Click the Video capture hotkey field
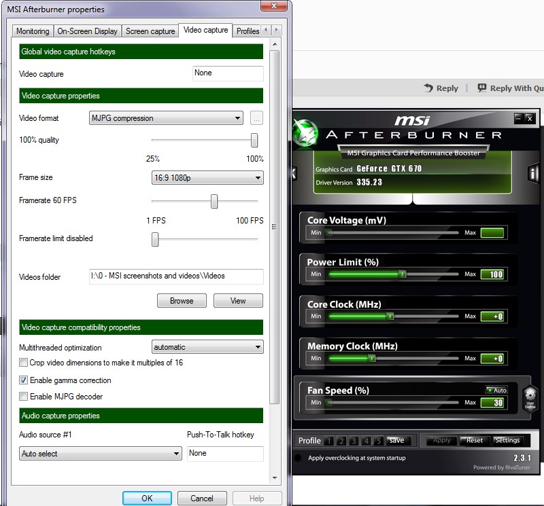This screenshot has height=506, width=544. coord(228,73)
